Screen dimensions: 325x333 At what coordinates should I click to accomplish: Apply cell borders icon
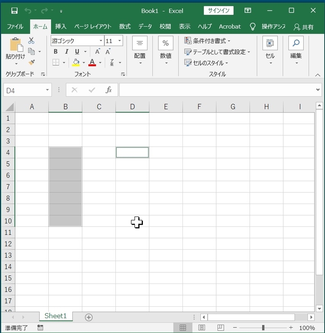click(x=56, y=62)
